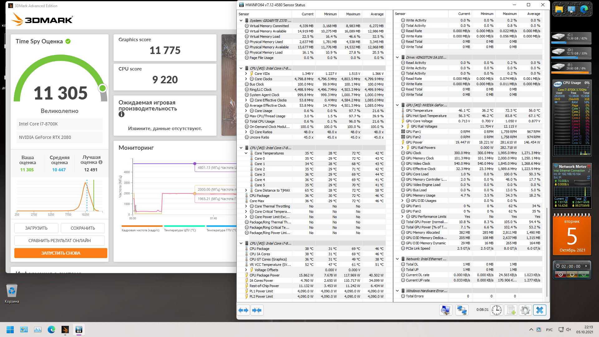This screenshot has height=337, width=599.
Task: Click the info icon beside Лучшая оценка
Action: [100, 162]
